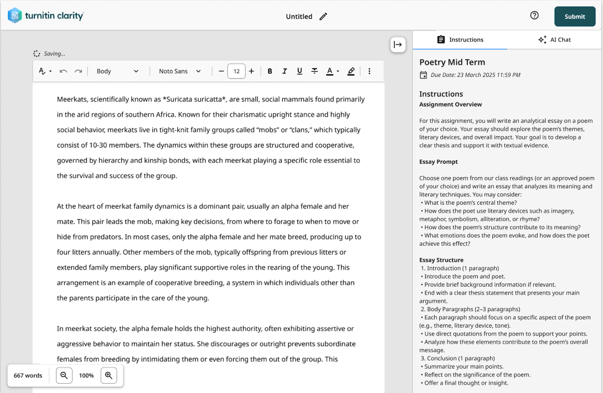The width and height of the screenshot is (603, 393).
Task: Toggle strikethrough formatting
Action: click(315, 71)
